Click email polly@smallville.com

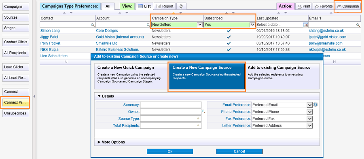(x=326, y=43)
